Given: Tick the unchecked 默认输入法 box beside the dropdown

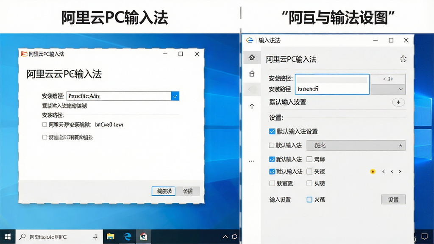Looking at the screenshot, I should tap(272, 145).
